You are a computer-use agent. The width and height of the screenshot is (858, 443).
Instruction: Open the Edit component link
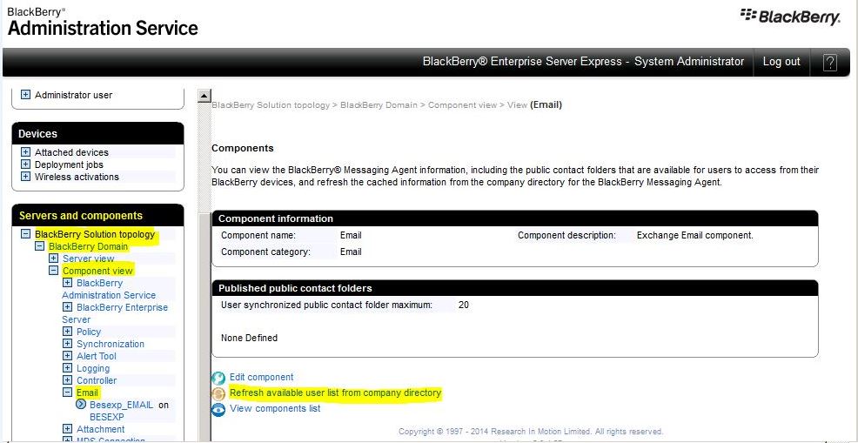262,377
